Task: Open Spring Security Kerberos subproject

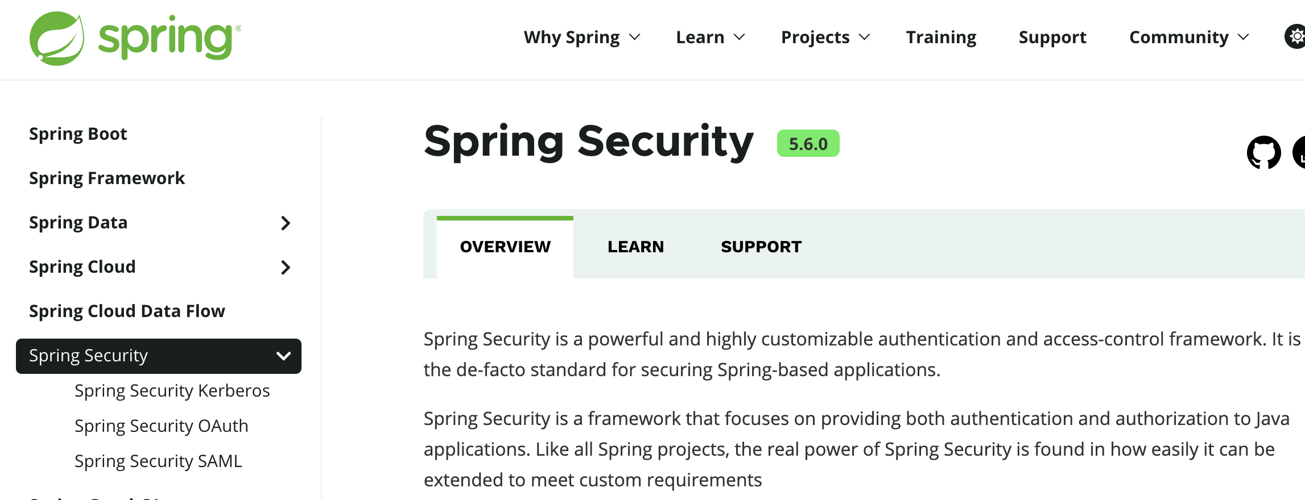Action: click(172, 391)
